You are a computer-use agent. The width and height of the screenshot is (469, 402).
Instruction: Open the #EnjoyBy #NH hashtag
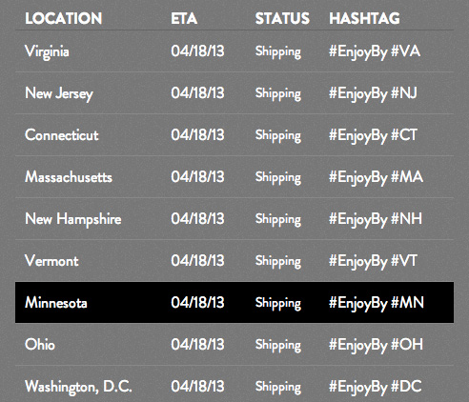pyautogui.click(x=376, y=219)
